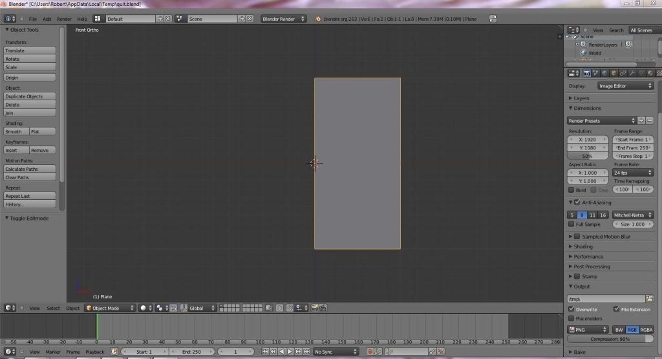
Task: Open the Marker menu in timeline
Action: click(x=53, y=352)
